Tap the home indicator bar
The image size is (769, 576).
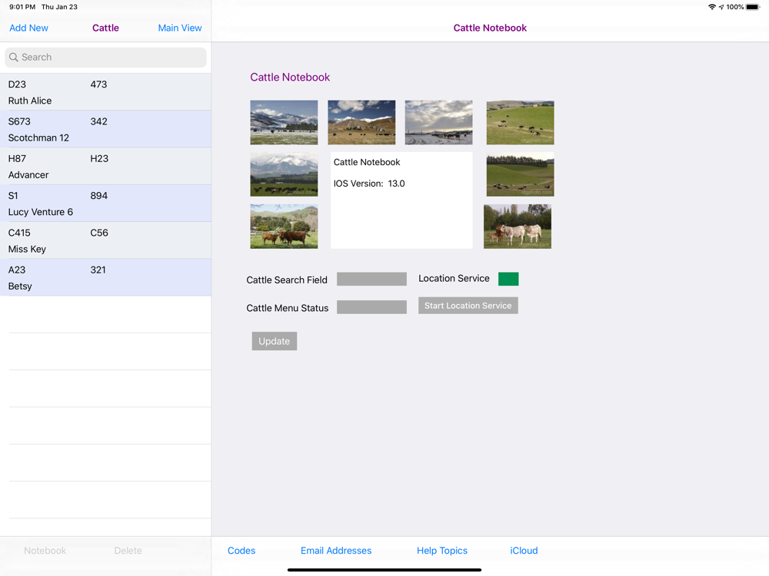(384, 570)
